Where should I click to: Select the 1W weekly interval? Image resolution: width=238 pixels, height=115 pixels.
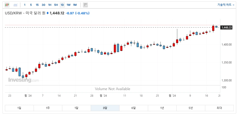coord(68,5)
